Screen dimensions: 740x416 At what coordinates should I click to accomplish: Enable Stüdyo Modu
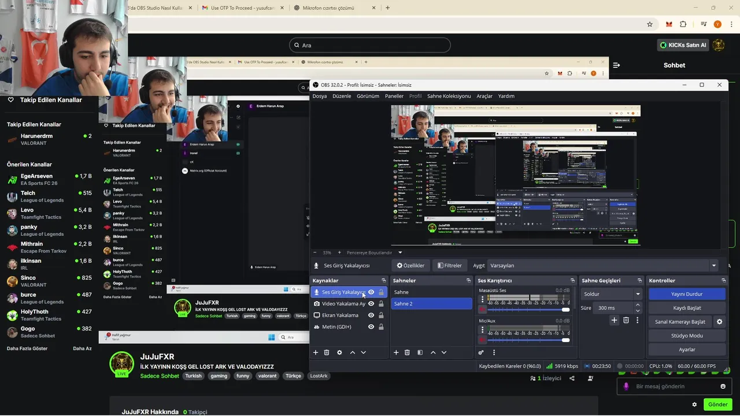pyautogui.click(x=687, y=336)
